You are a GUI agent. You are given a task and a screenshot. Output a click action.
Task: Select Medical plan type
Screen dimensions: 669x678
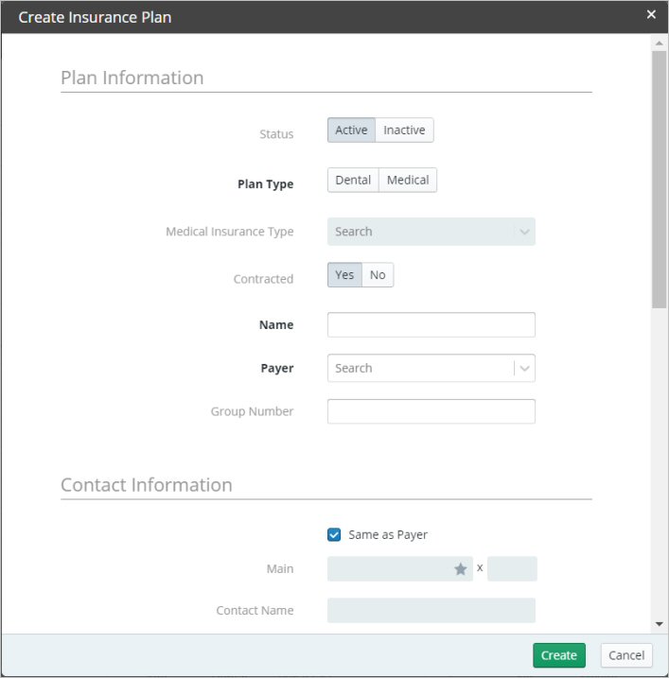408,181
